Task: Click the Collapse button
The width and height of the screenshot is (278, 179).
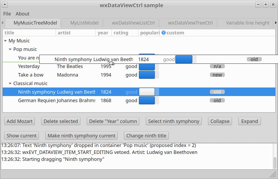Action: coord(220,121)
